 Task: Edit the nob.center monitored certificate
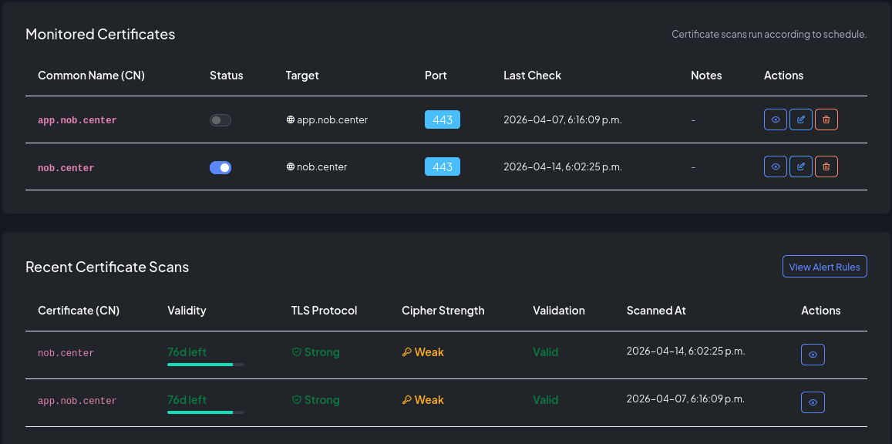(x=801, y=166)
